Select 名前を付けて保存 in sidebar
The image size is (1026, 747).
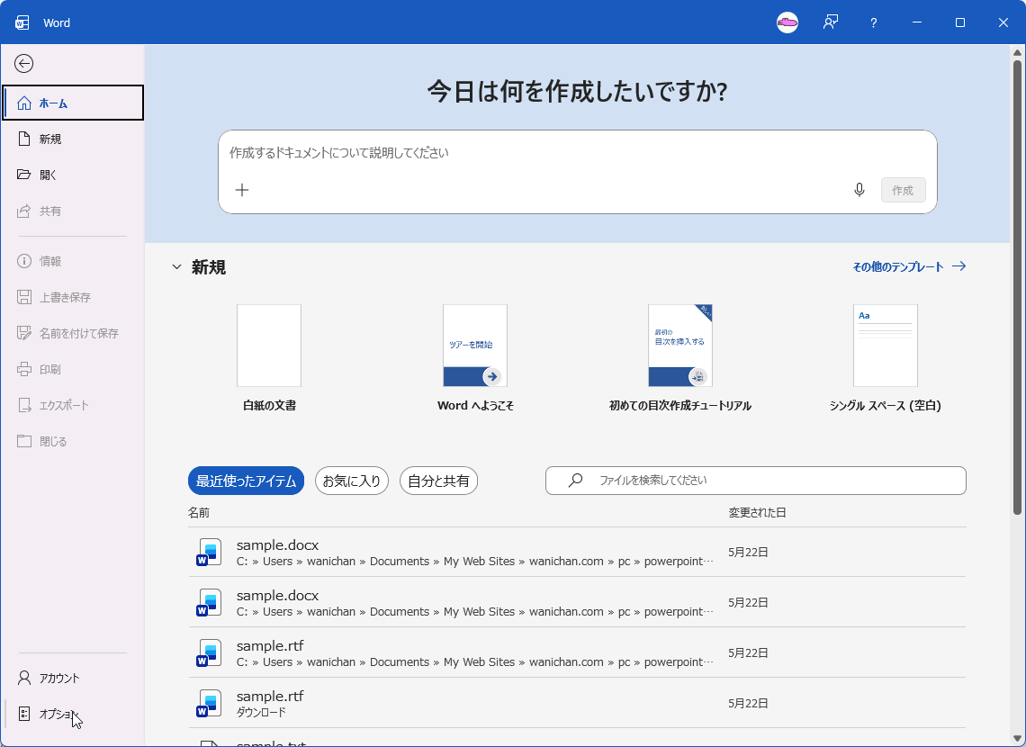tap(73, 333)
